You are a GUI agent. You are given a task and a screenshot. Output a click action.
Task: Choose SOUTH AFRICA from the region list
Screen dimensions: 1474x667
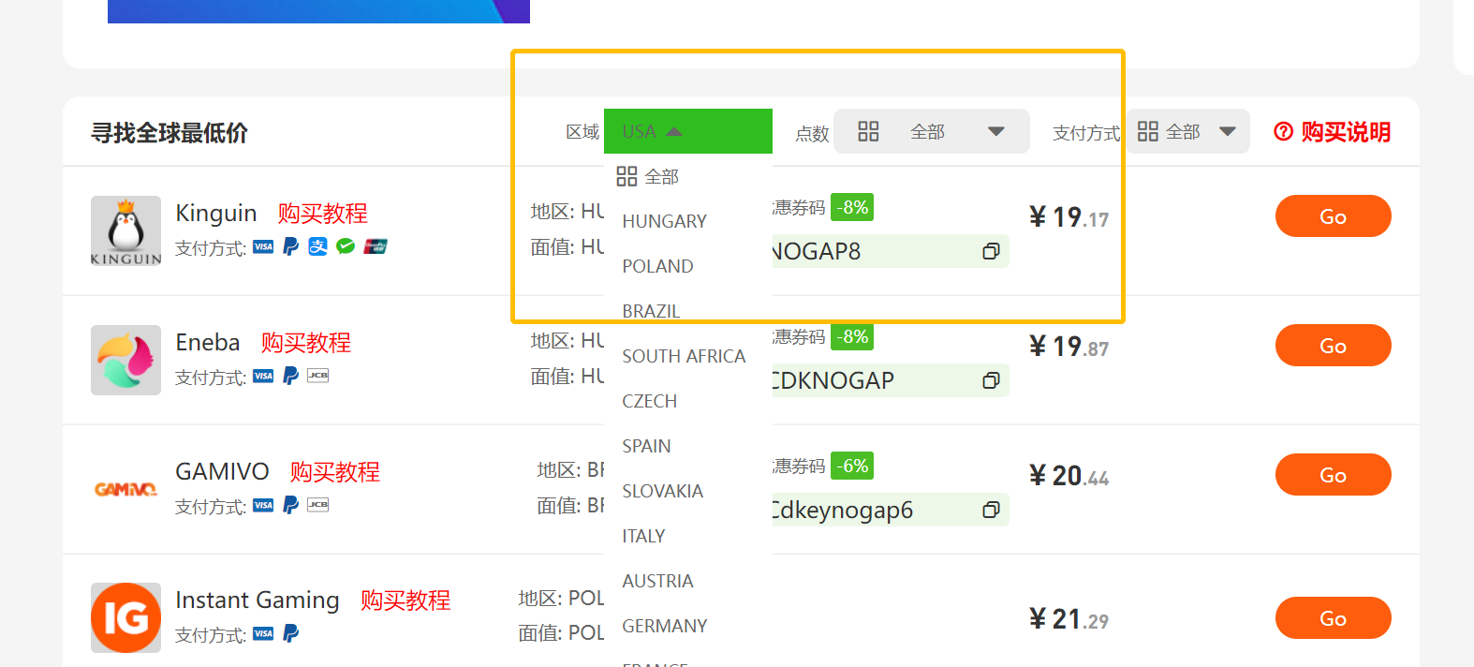[688, 356]
